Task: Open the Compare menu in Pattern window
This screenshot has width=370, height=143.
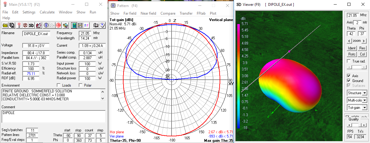Action: click(x=168, y=13)
